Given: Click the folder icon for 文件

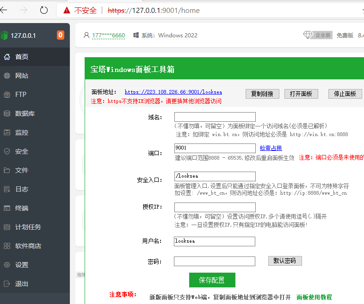Looking at the screenshot, I should [7, 170].
